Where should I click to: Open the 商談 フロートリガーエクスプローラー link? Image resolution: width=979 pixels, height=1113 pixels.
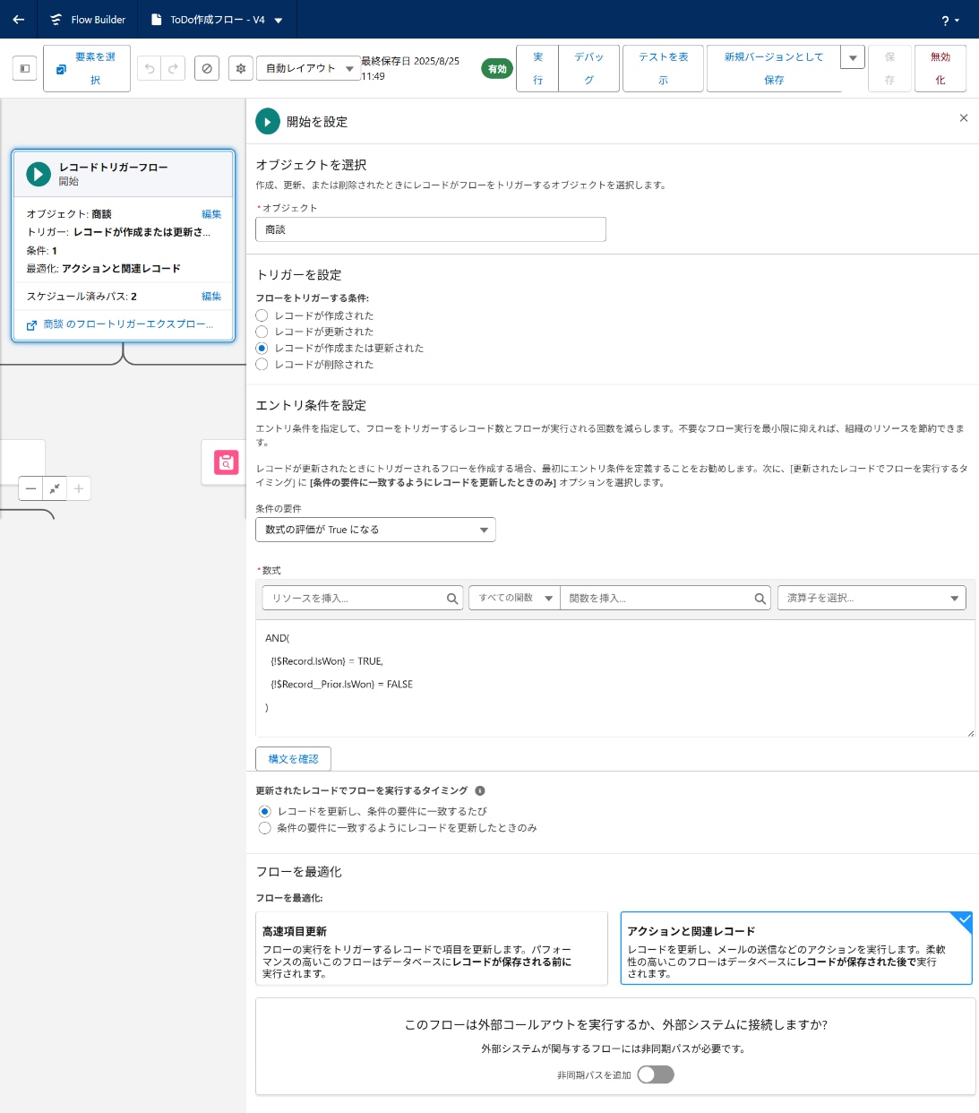click(x=126, y=324)
